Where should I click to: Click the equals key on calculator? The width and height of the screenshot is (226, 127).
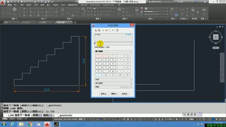tap(99, 75)
